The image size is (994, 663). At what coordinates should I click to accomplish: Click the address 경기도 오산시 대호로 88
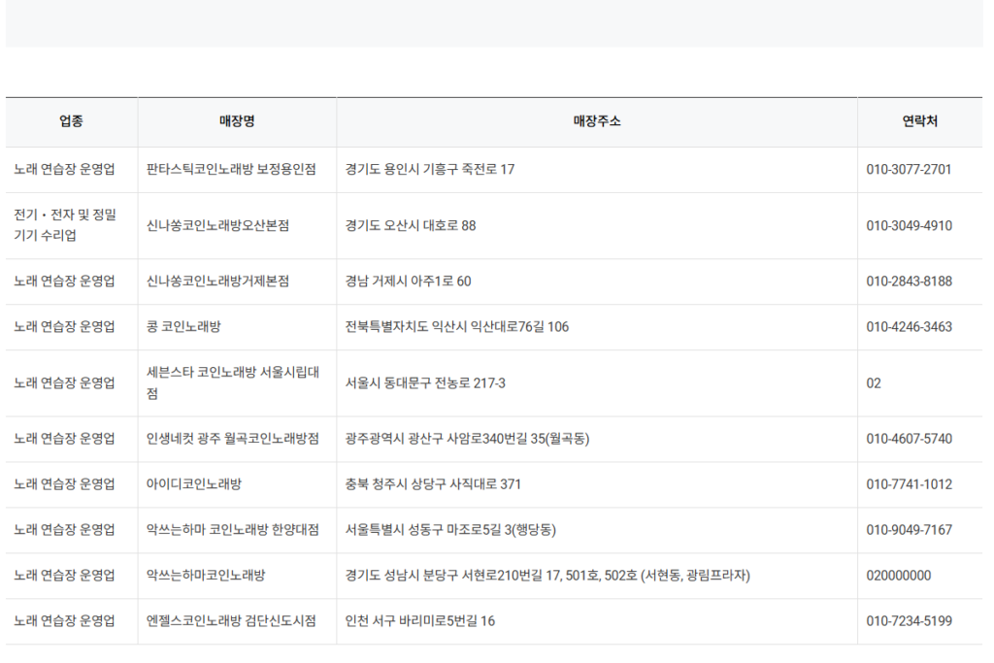(x=409, y=225)
